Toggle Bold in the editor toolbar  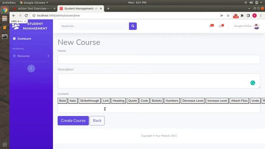click(63, 101)
